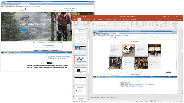Click the Normal view icon in PowerPoint status bar
184x103 pixels.
(152, 101)
